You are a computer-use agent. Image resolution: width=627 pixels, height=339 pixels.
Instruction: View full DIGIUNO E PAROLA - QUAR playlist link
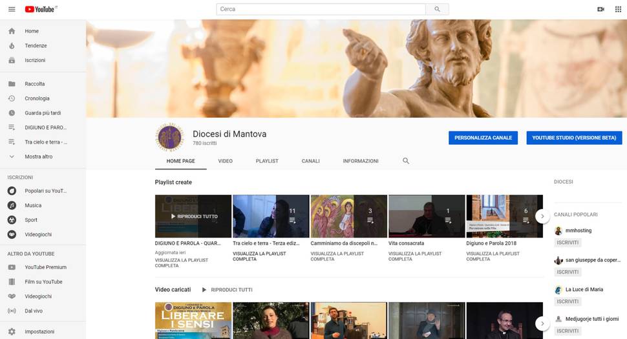coord(182,263)
